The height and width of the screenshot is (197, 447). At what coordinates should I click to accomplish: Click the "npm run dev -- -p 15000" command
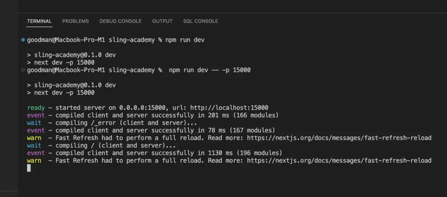(x=210, y=70)
